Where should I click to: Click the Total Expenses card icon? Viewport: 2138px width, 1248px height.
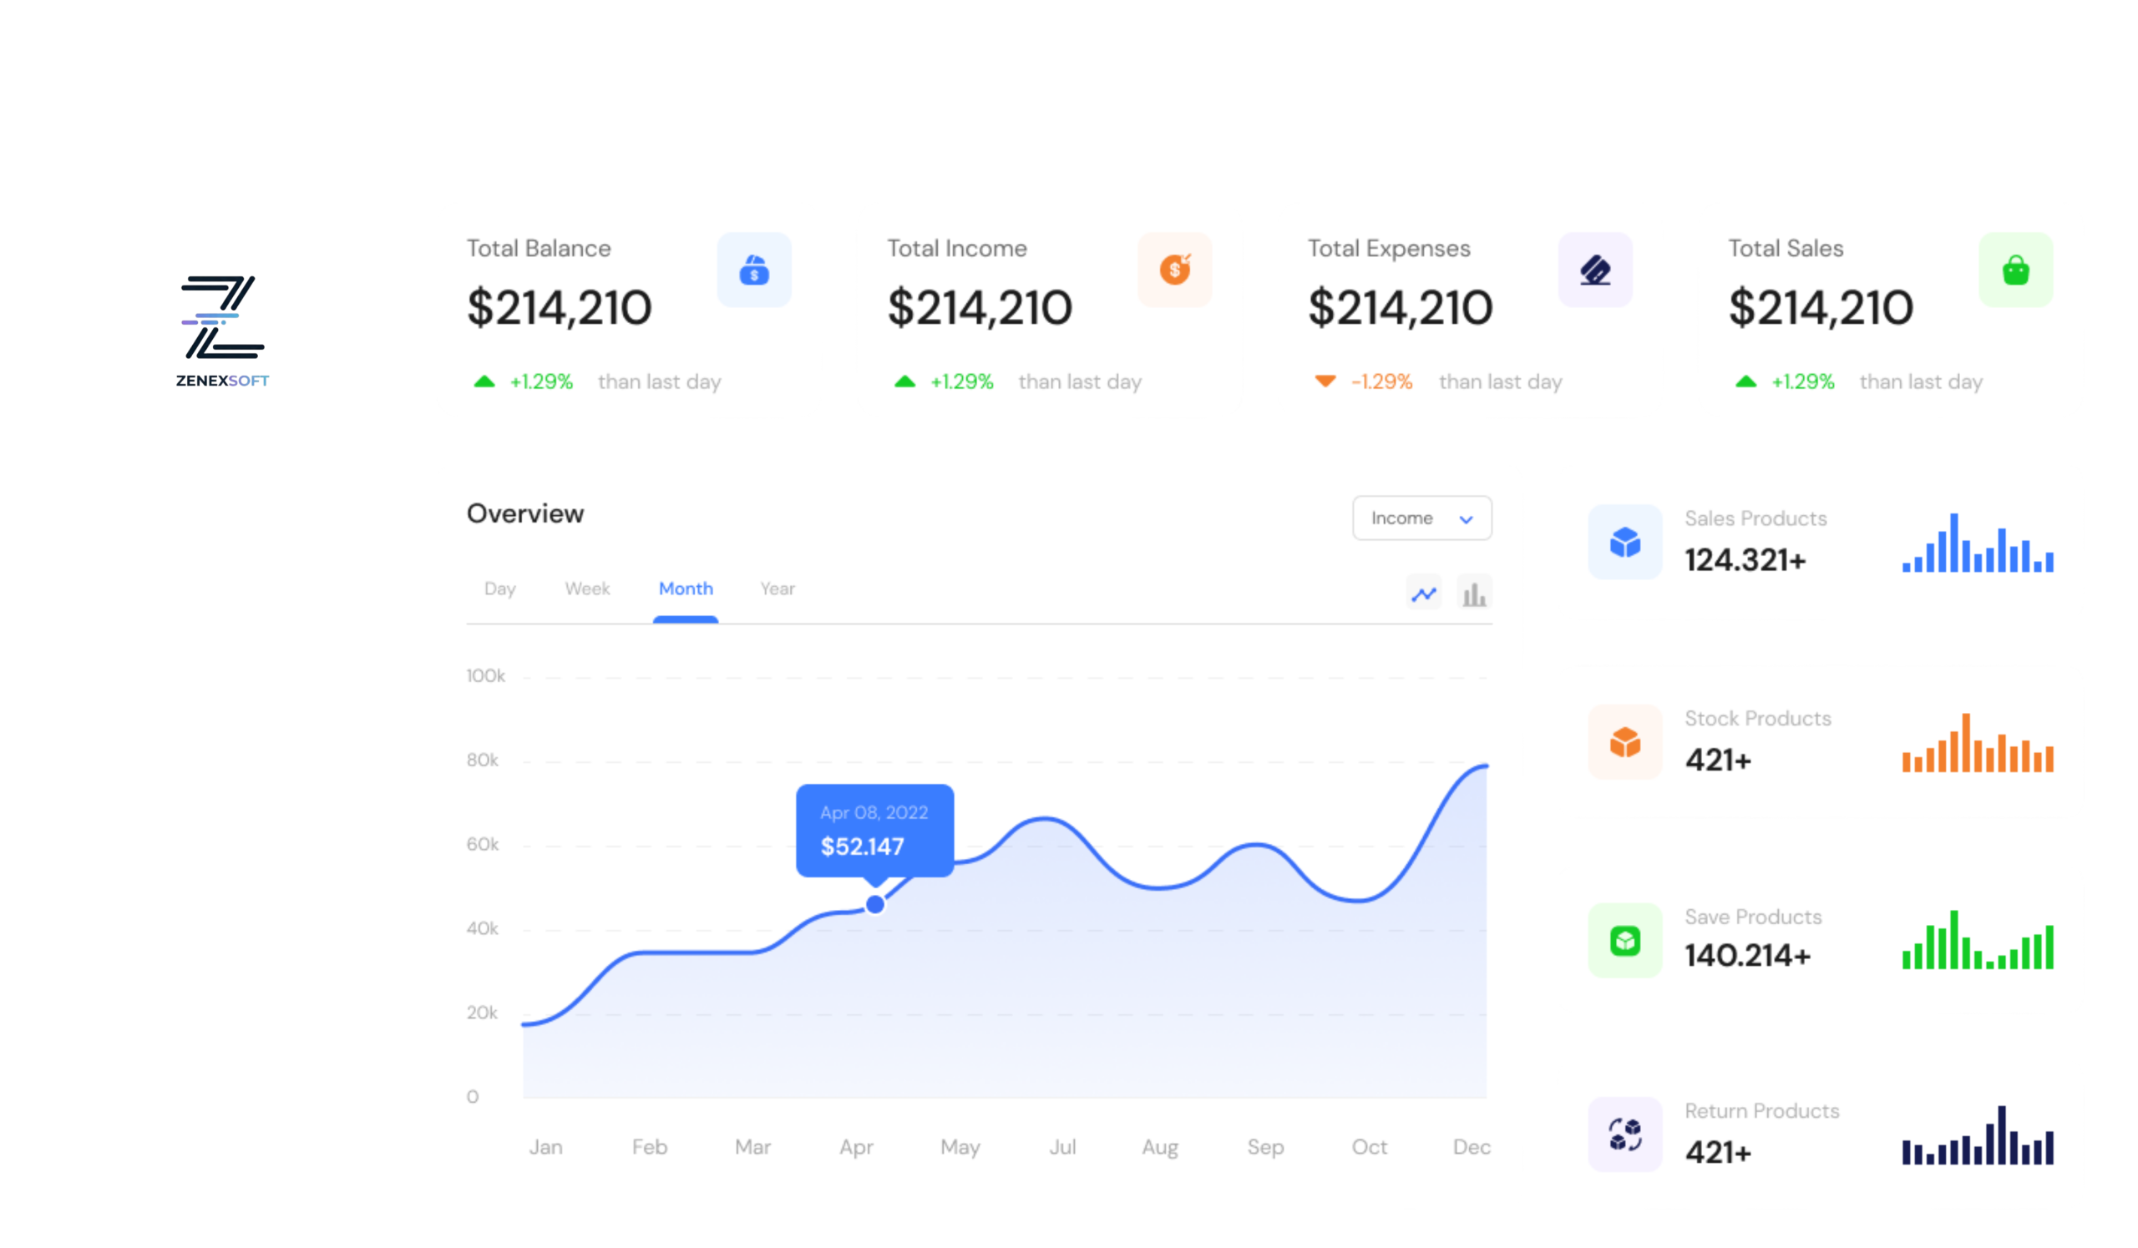pos(1594,270)
